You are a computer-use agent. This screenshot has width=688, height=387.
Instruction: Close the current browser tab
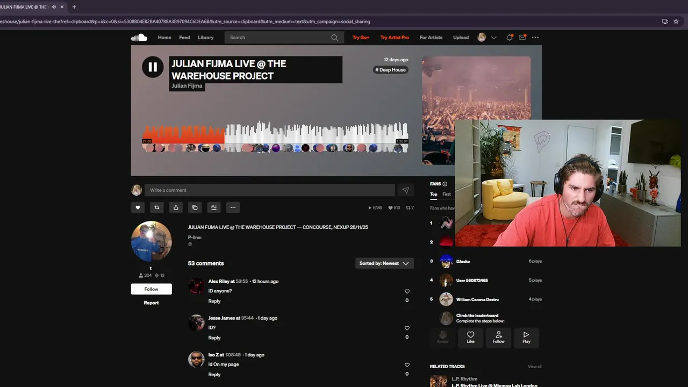pos(62,7)
